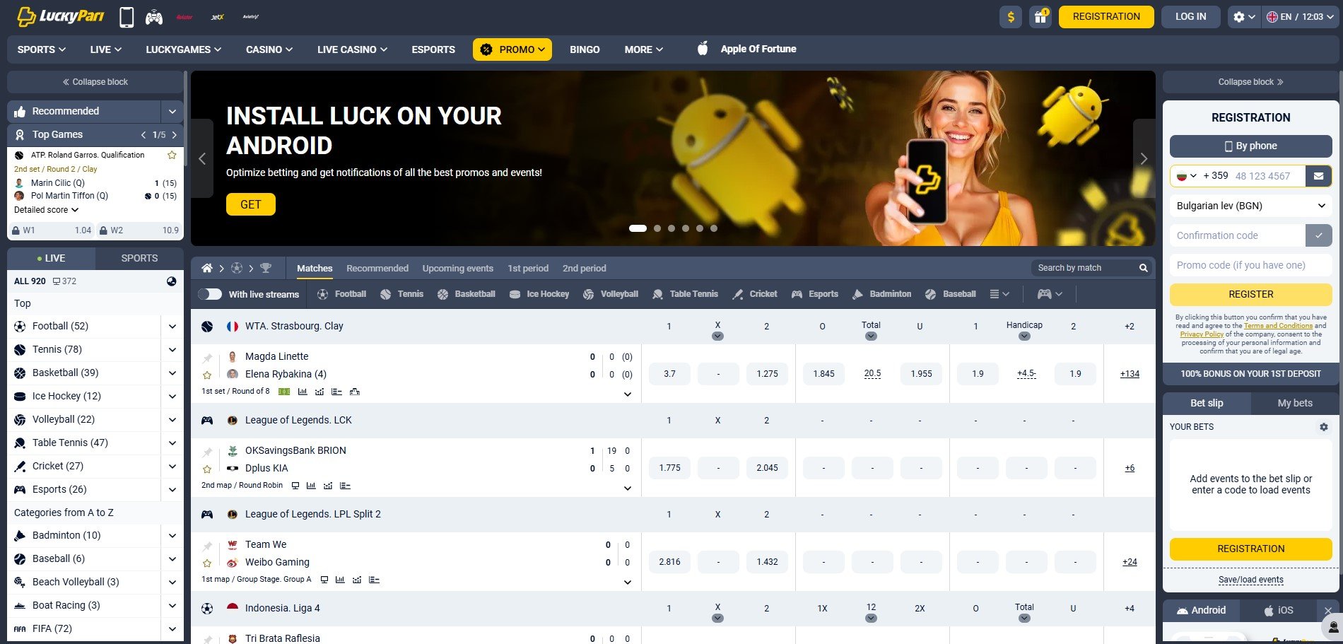
Task: Filter by Badminton in sport bar
Action: pos(881,294)
